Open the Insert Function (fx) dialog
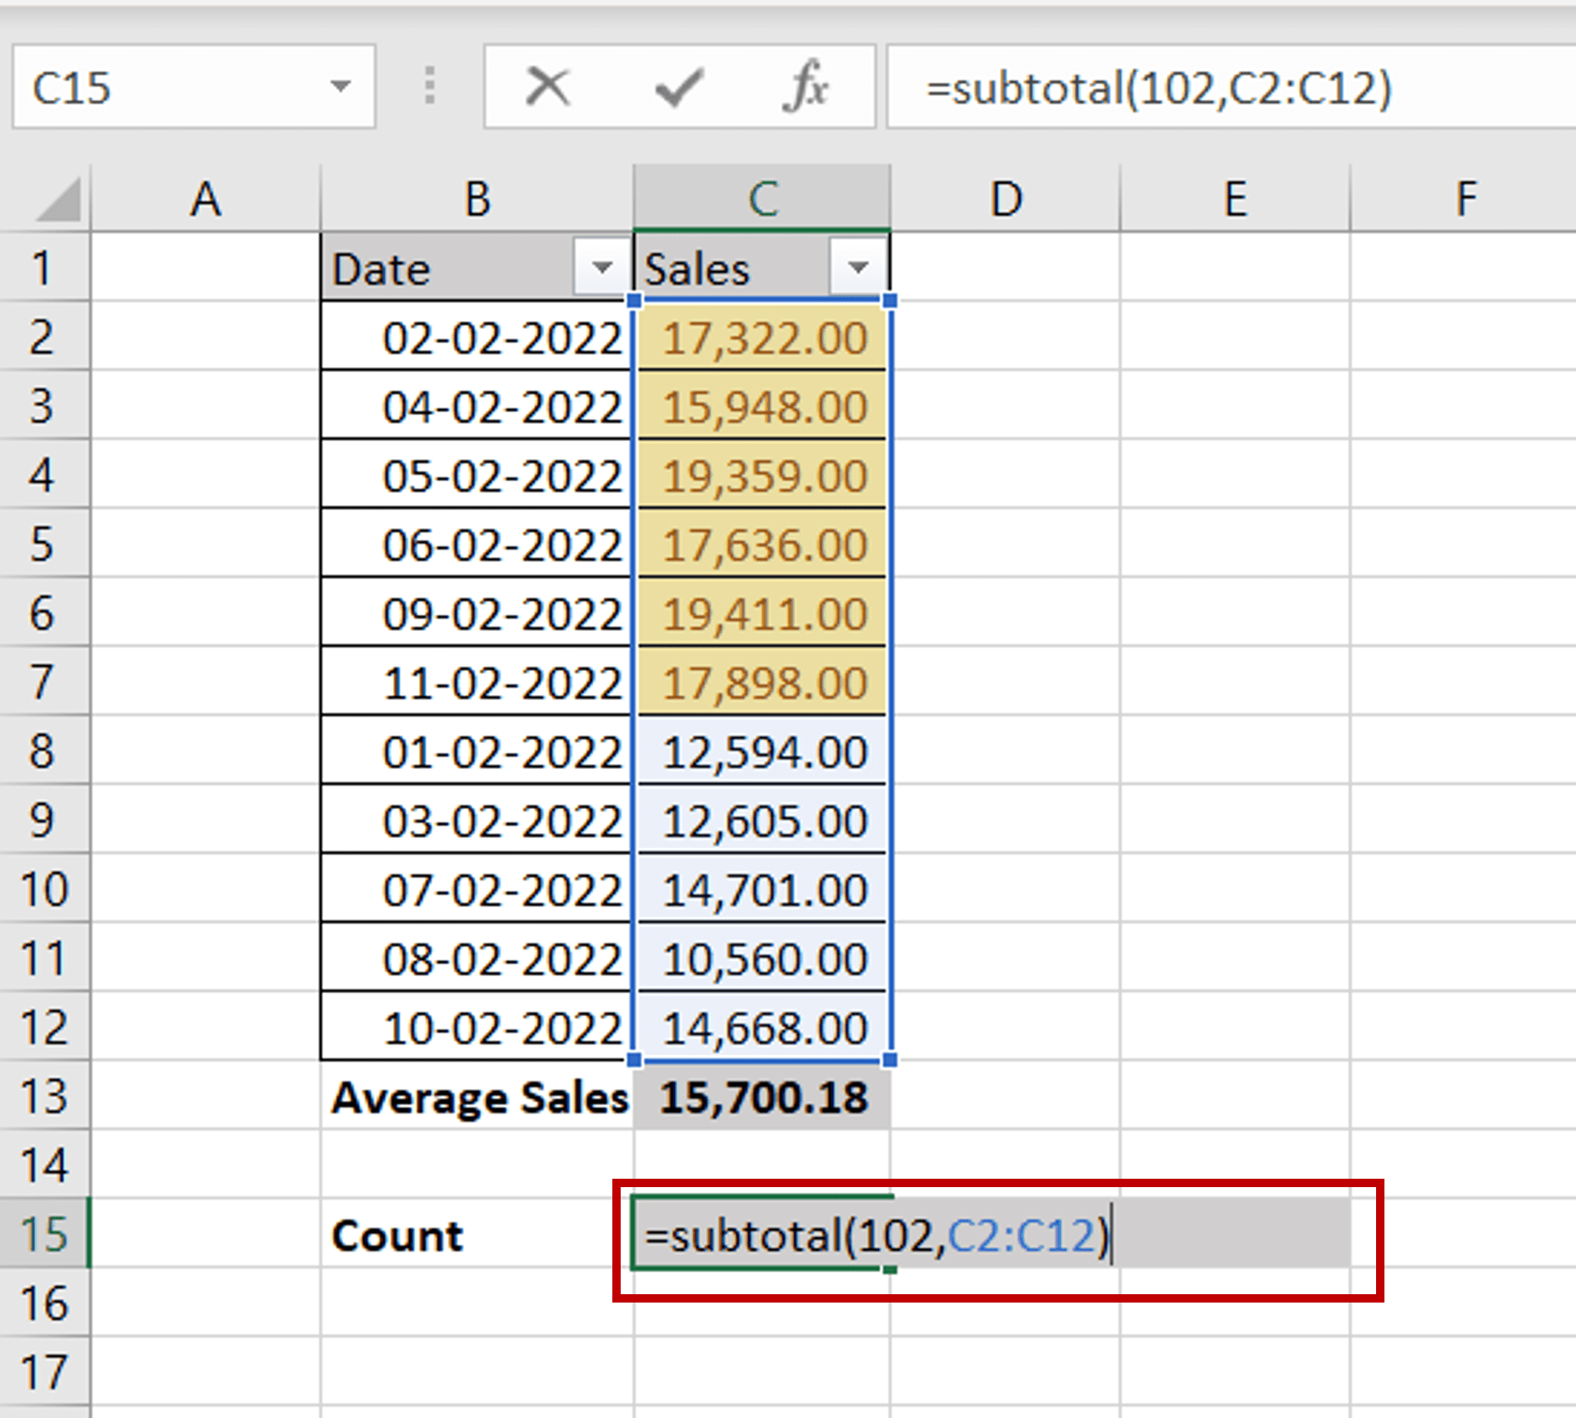 pos(805,86)
